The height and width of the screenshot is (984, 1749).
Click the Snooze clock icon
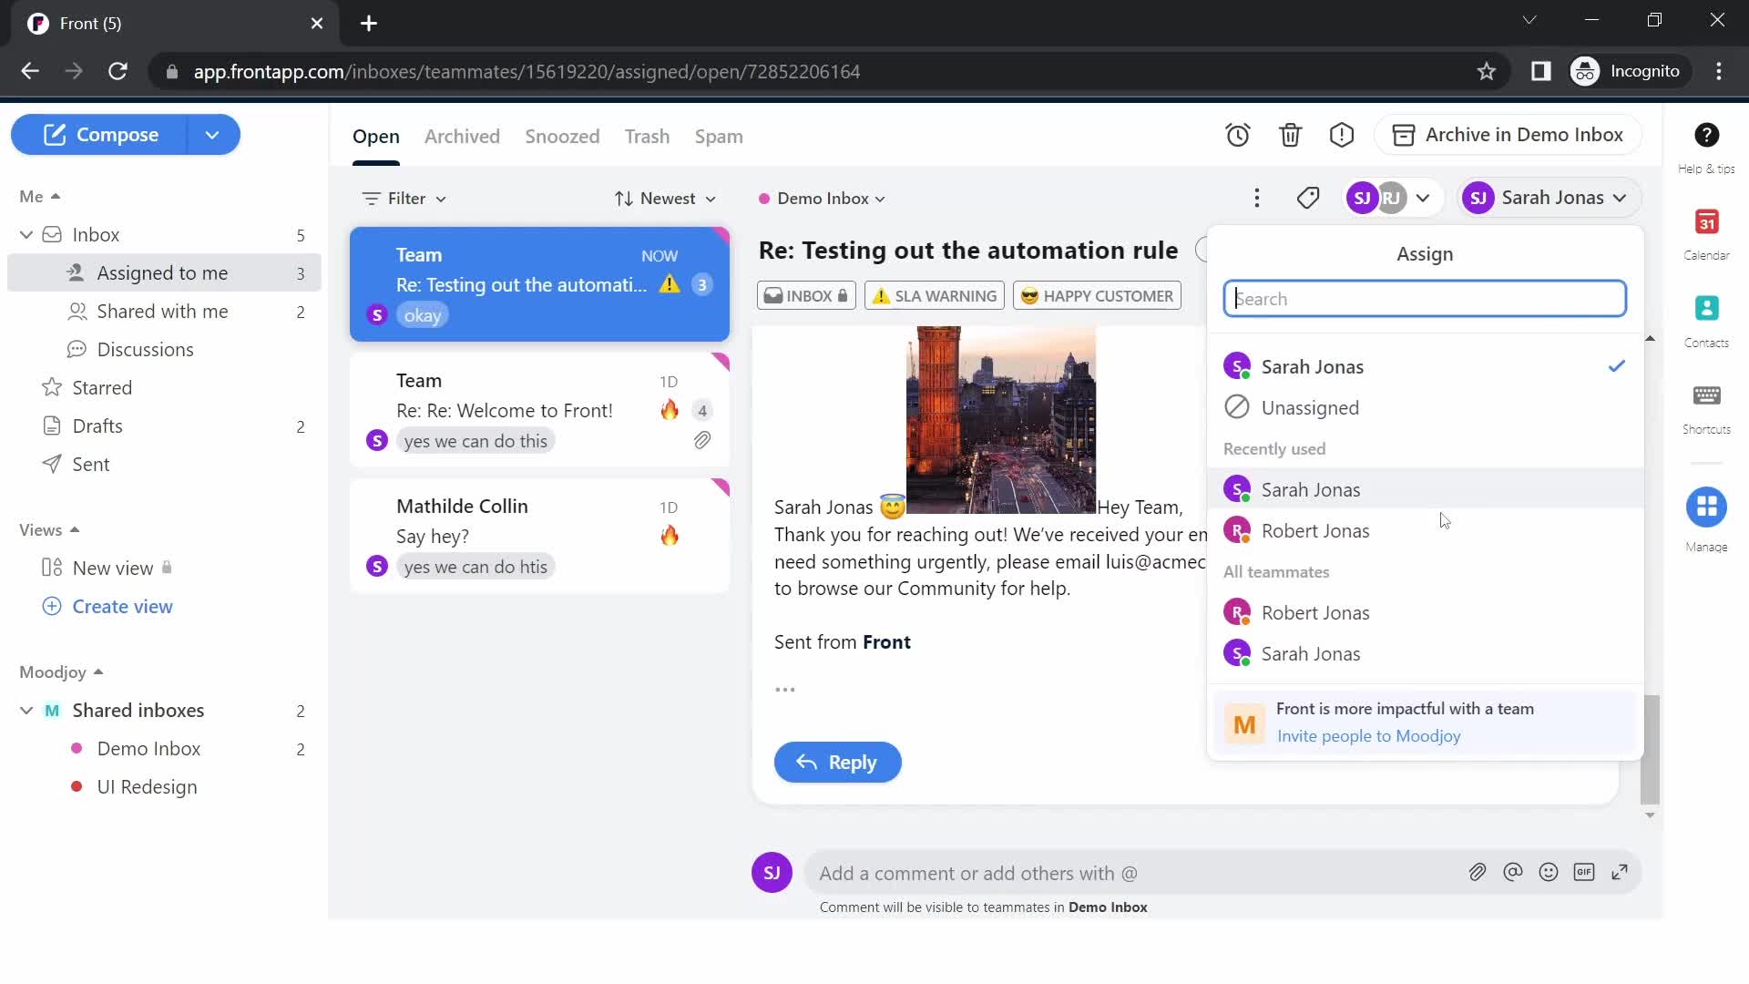pyautogui.click(x=1237, y=135)
